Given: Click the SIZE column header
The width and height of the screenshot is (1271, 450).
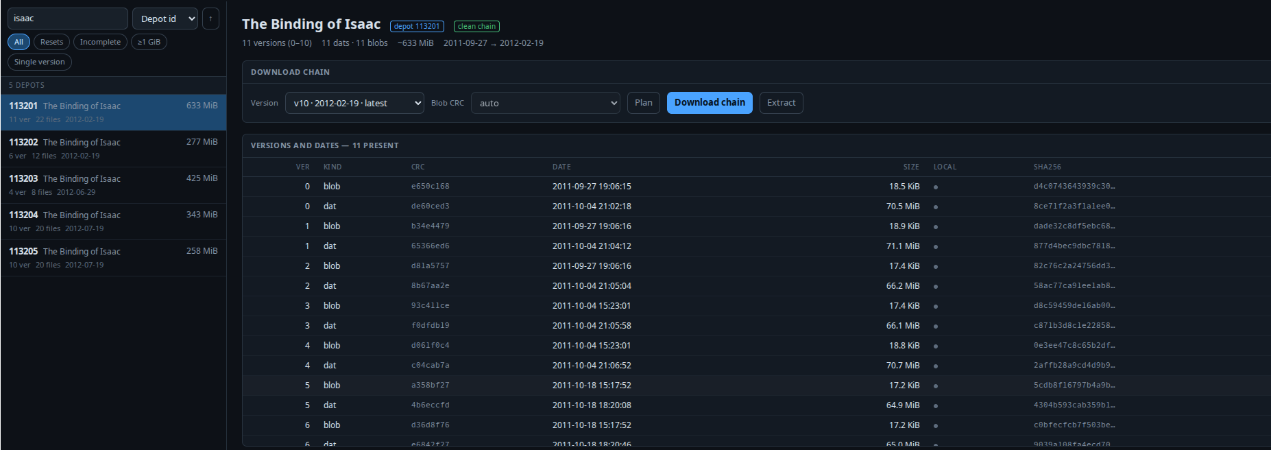Looking at the screenshot, I should 911,167.
